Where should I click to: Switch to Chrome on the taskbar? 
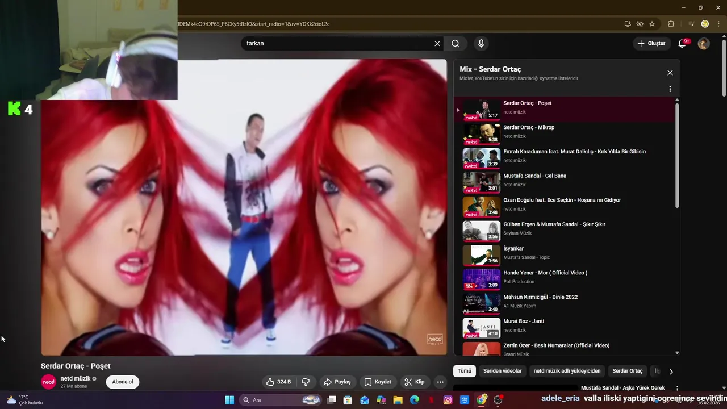click(482, 400)
